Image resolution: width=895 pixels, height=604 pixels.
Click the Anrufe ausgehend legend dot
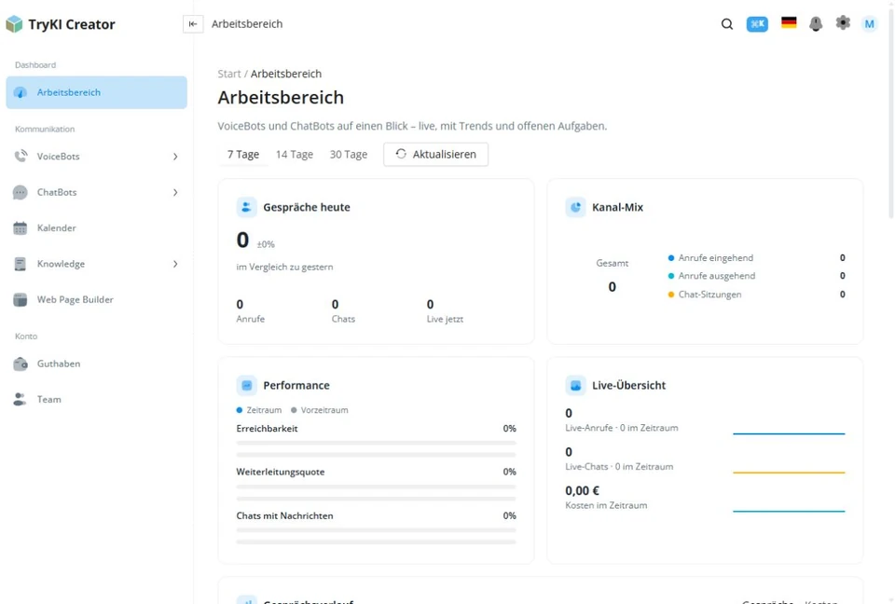pyautogui.click(x=671, y=276)
